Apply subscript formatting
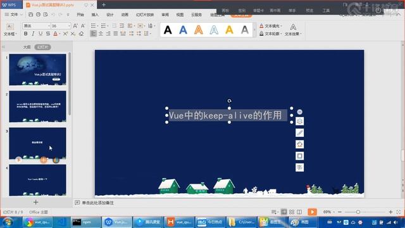This screenshot has height=228, width=405. coord(73,34)
